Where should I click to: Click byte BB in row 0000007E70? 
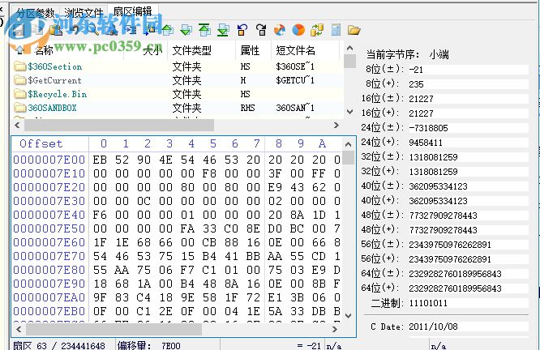[253, 256]
